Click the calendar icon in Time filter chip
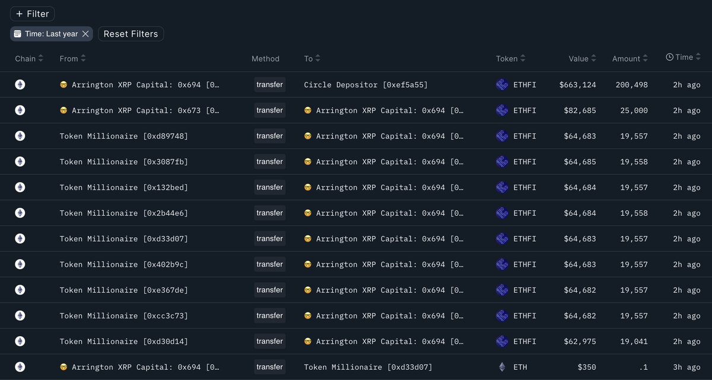This screenshot has height=380, width=712. [x=18, y=34]
